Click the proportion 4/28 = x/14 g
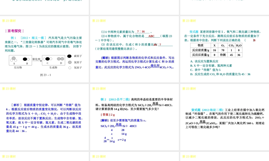 point(109,140)
